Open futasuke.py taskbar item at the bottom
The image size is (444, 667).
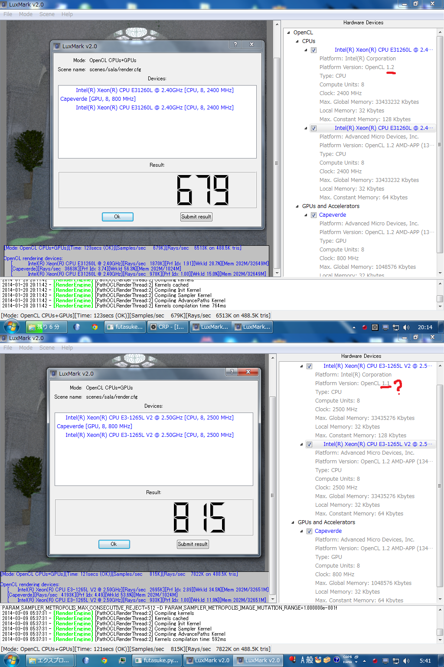[x=156, y=660]
